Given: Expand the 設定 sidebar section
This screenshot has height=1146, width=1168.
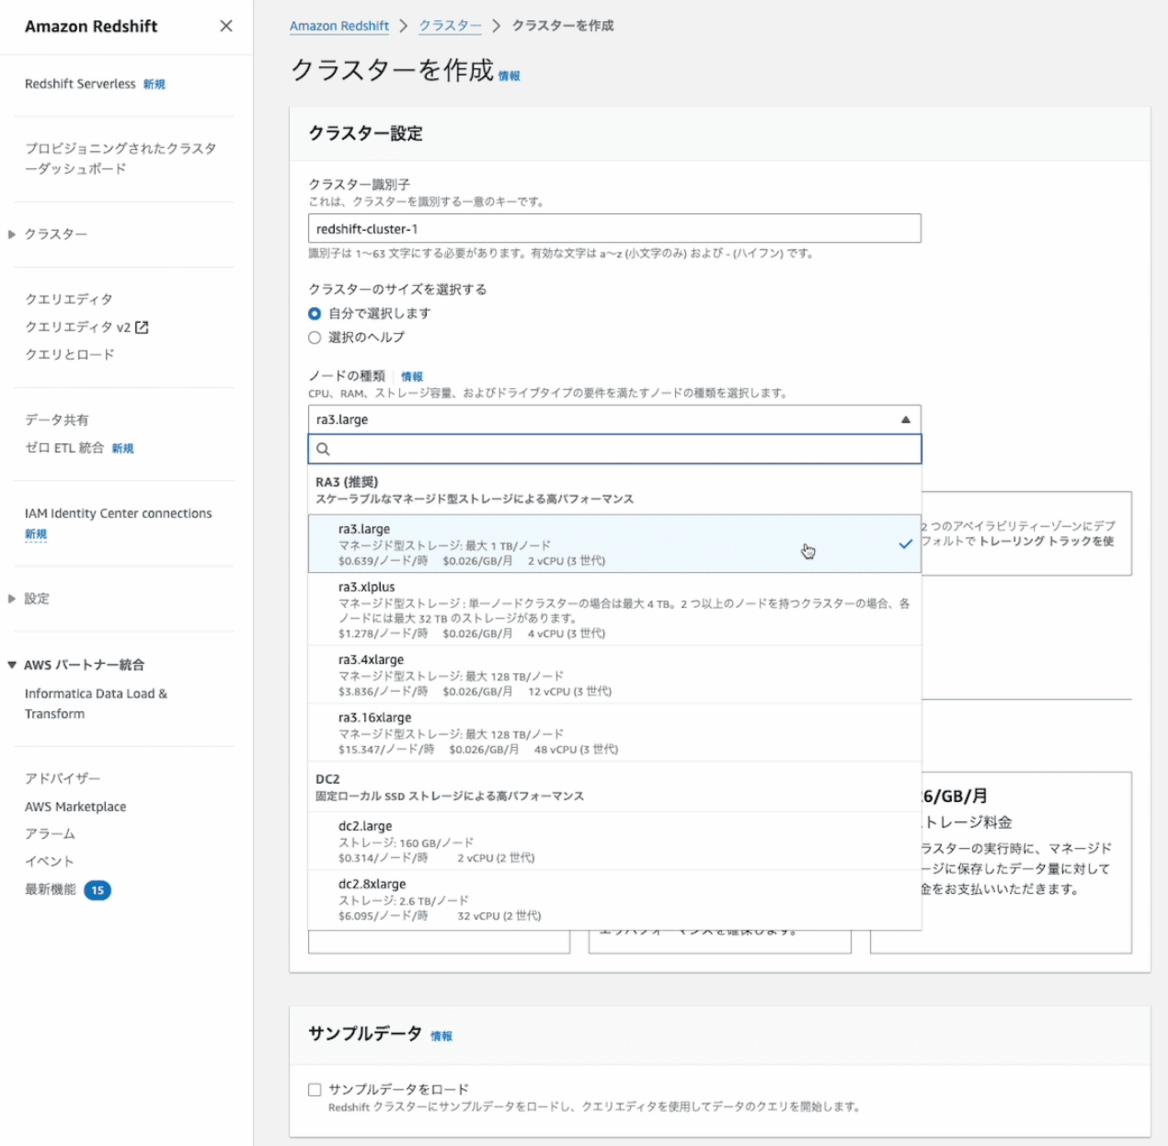Looking at the screenshot, I should click(x=12, y=598).
